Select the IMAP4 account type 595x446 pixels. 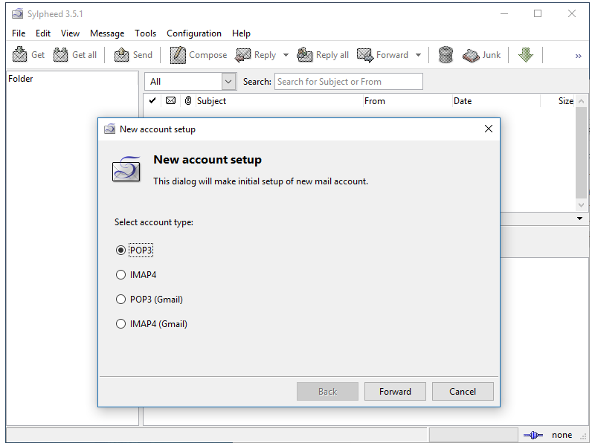click(121, 275)
